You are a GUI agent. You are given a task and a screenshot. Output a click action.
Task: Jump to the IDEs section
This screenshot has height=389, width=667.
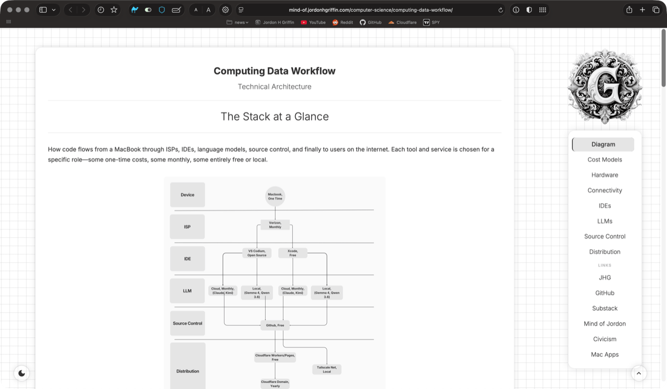pos(605,206)
